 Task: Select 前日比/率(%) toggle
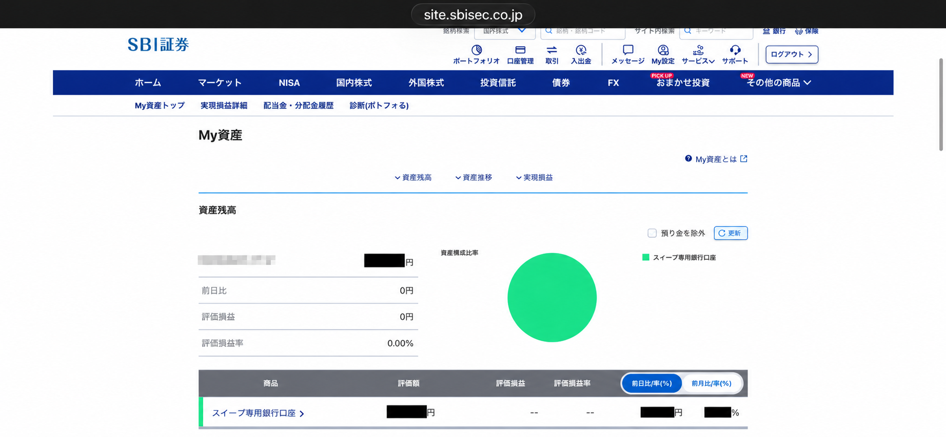[652, 383]
